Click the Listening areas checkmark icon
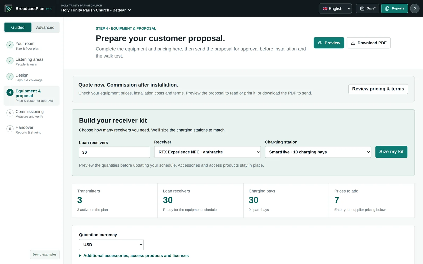The height and width of the screenshot is (264, 423). (10, 61)
